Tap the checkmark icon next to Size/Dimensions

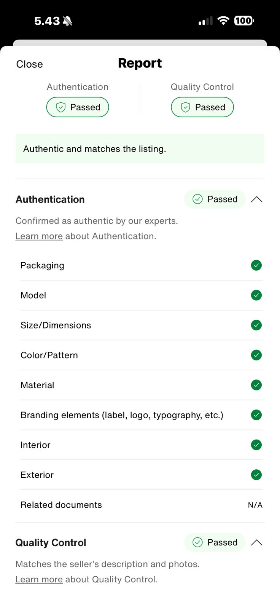coord(256,325)
